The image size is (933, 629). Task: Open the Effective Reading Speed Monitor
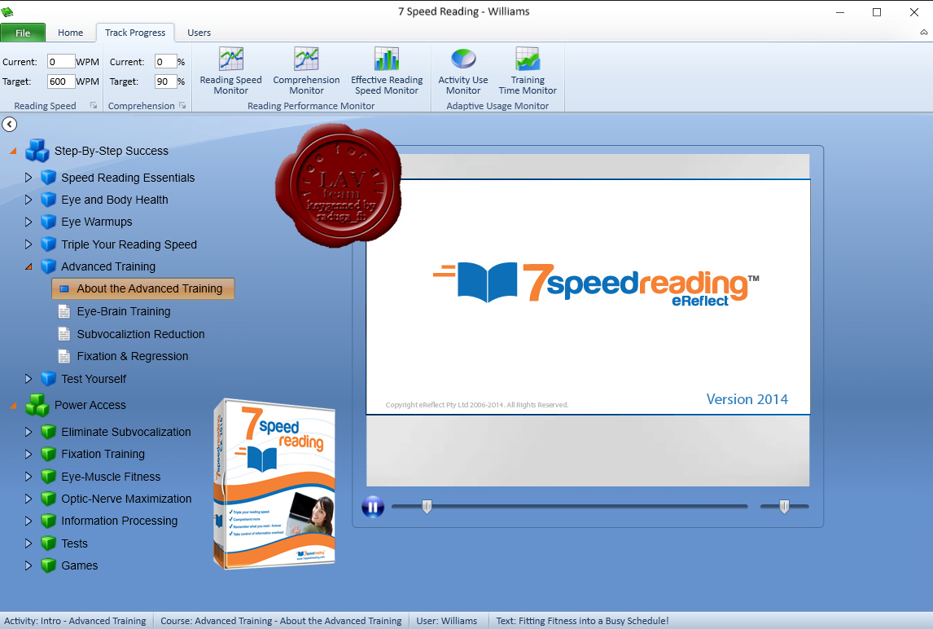(387, 70)
